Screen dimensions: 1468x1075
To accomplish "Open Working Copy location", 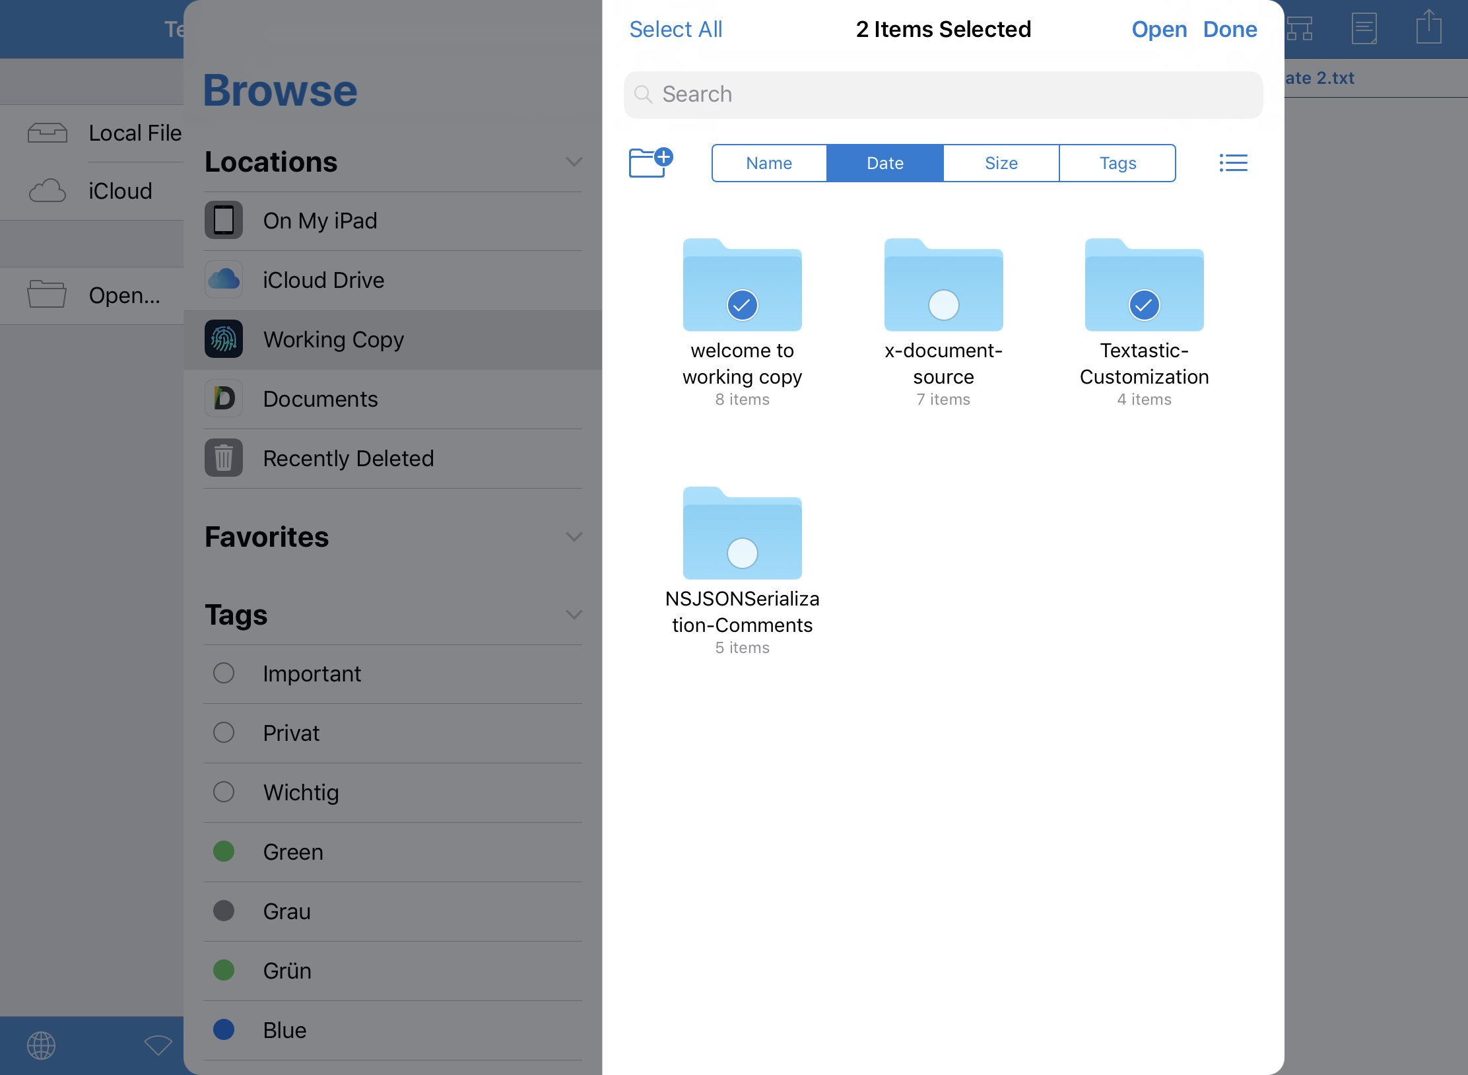I will pos(393,339).
